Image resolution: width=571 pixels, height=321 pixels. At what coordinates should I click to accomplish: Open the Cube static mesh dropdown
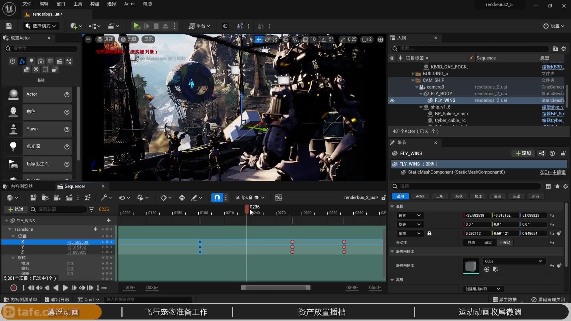tap(514, 261)
